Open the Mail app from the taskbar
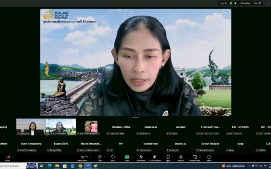 pos(73,166)
